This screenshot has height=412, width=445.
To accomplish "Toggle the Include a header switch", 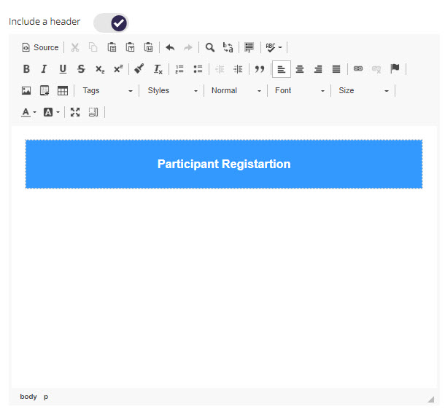I will (111, 23).
